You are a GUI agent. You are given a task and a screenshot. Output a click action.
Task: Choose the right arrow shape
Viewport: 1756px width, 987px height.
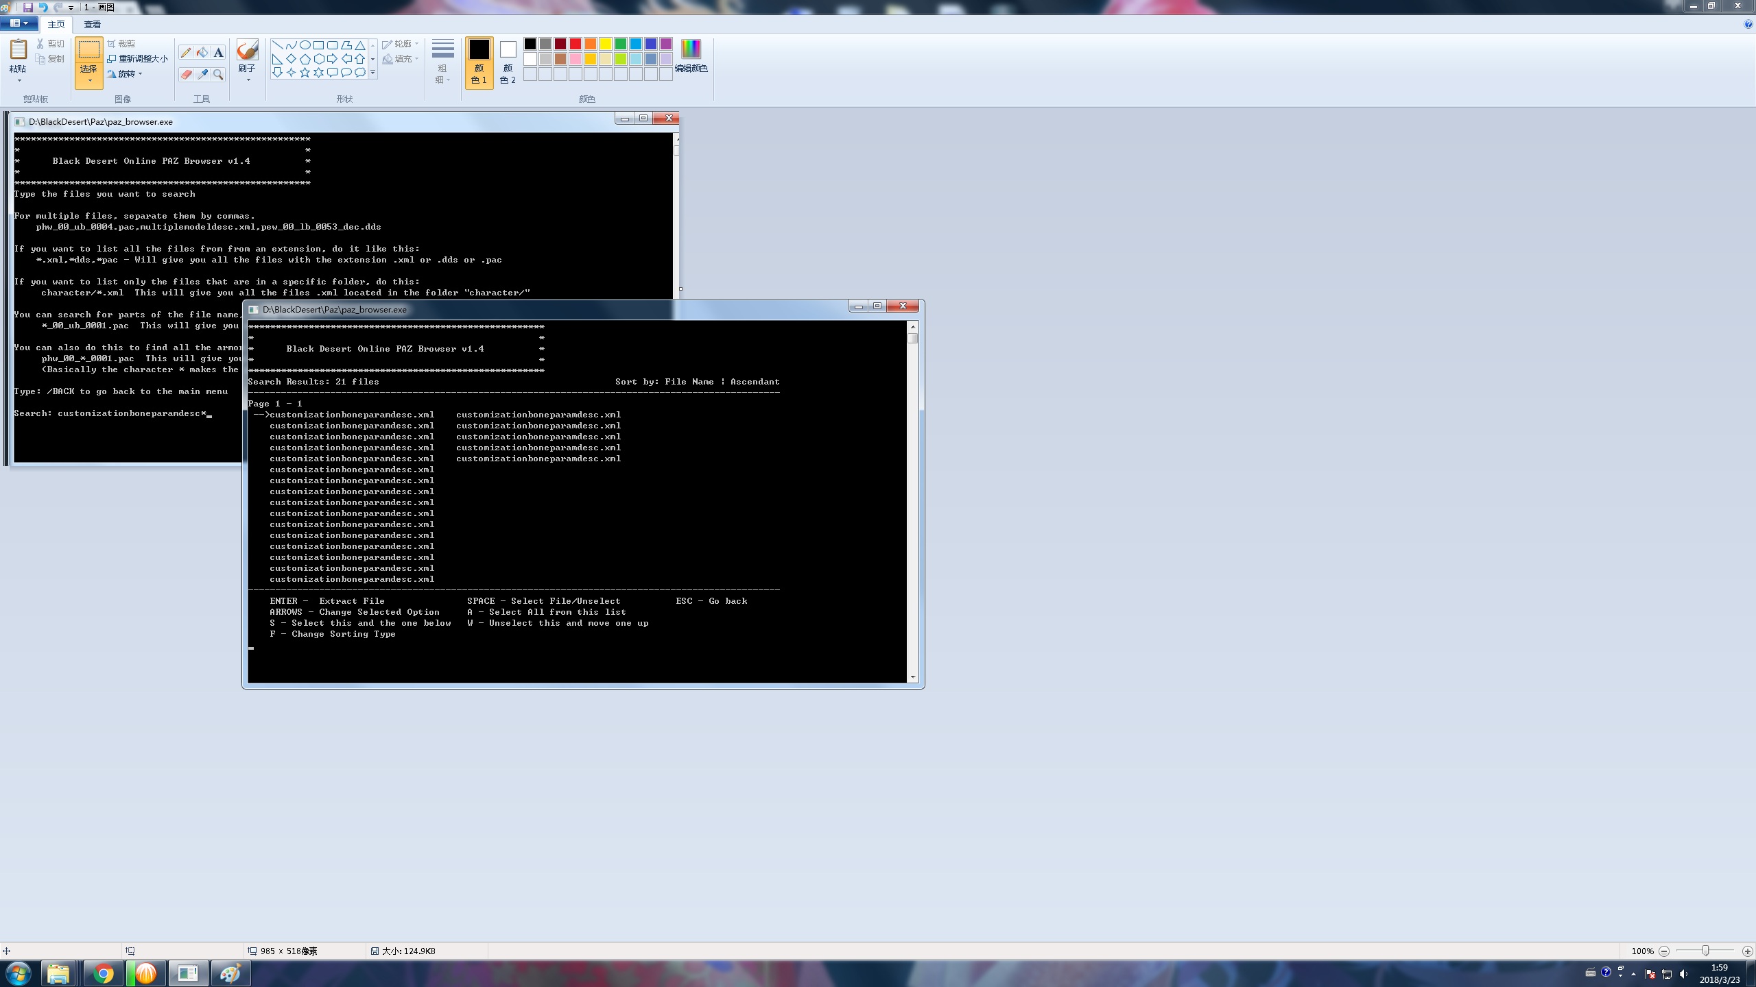point(332,59)
